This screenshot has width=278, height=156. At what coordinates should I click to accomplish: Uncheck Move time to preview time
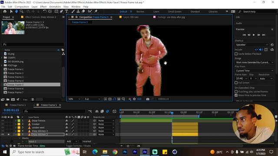(236, 95)
